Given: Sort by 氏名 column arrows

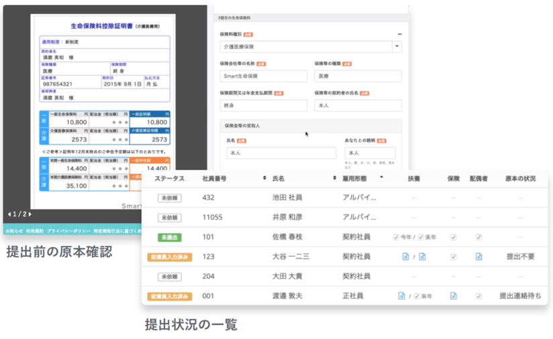Looking at the screenshot, I should (334, 178).
